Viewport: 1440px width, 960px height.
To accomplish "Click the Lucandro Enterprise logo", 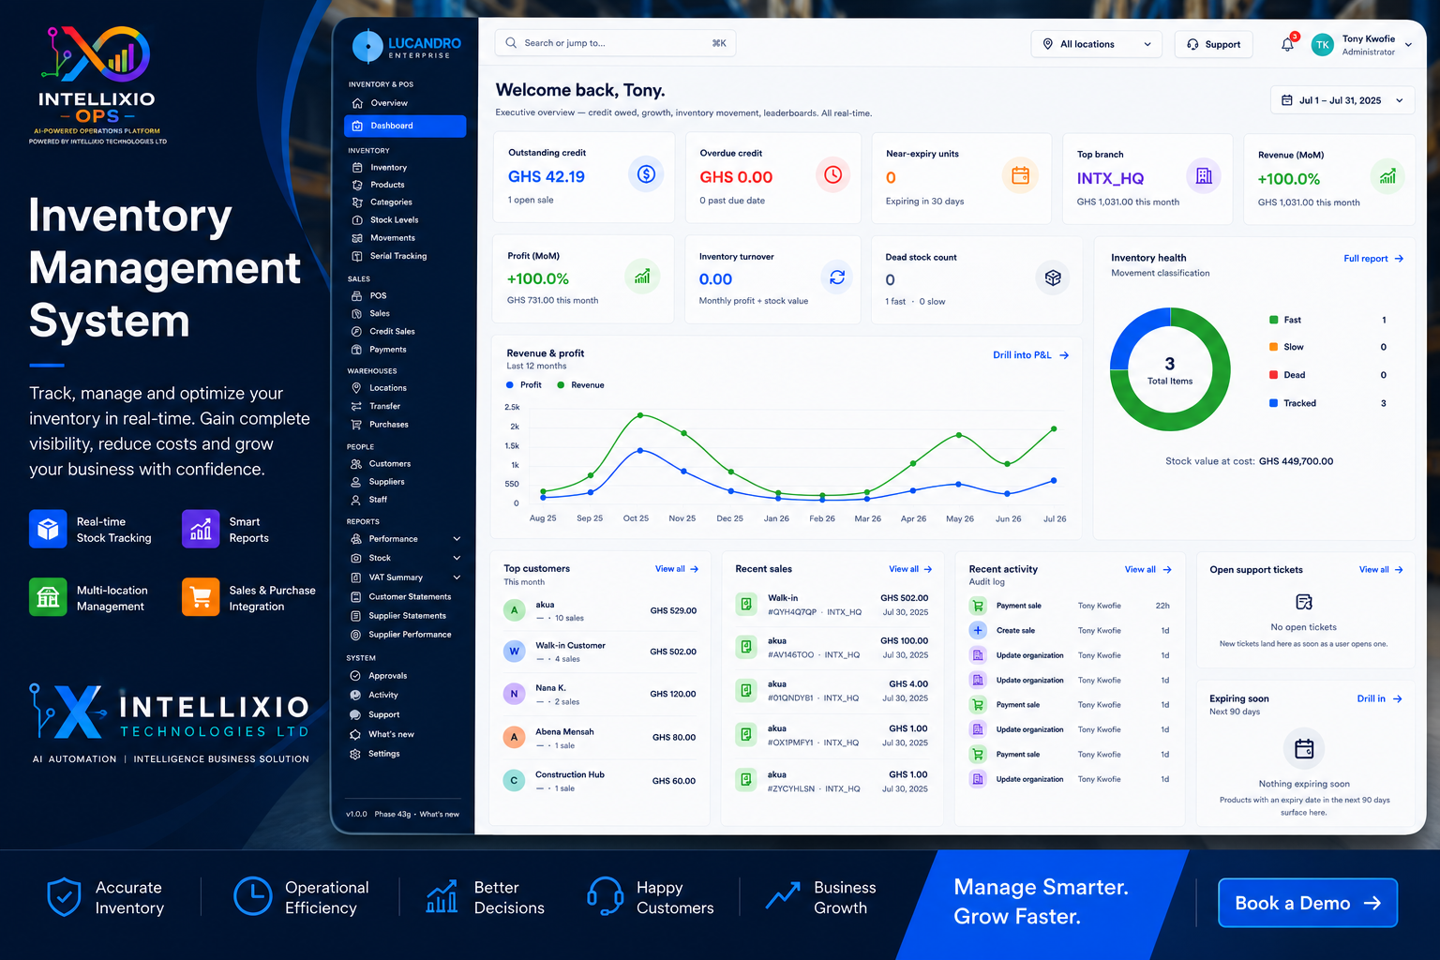I will pyautogui.click(x=406, y=47).
